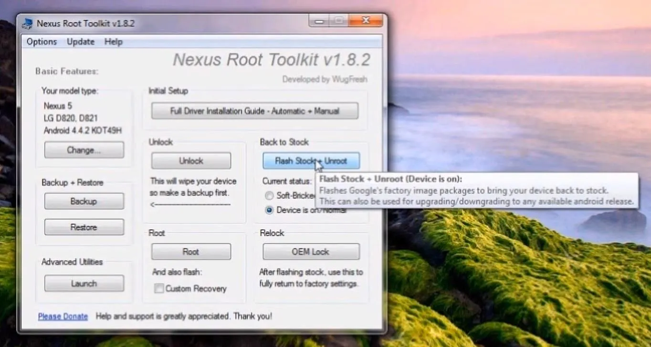This screenshot has width=651, height=347.
Task: Open the Help menu
Action: click(x=113, y=41)
